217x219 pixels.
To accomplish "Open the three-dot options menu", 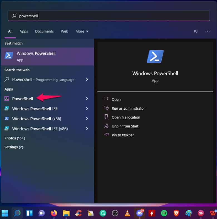I will coord(208,31).
